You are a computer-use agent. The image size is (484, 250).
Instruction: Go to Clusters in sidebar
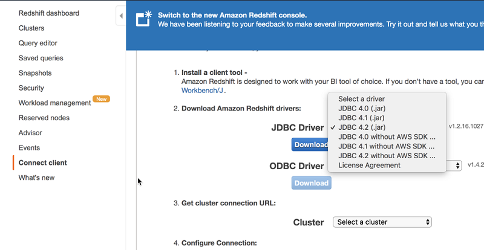pos(31,28)
